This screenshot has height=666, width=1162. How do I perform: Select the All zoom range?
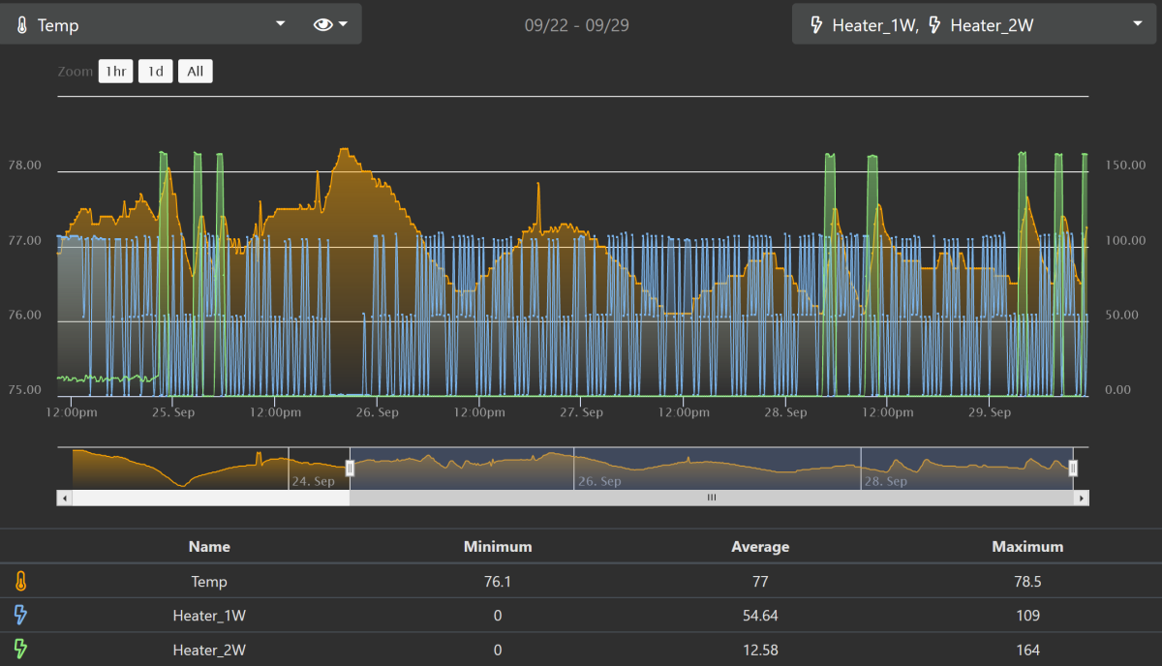coord(195,72)
